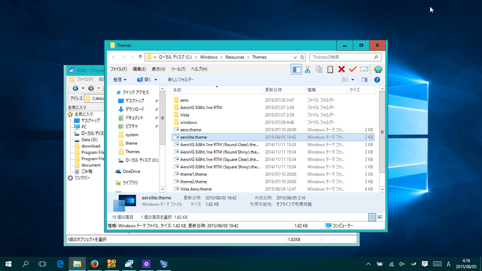Click the view layout icon
Screen dimensions: 482x271
(x=345, y=80)
